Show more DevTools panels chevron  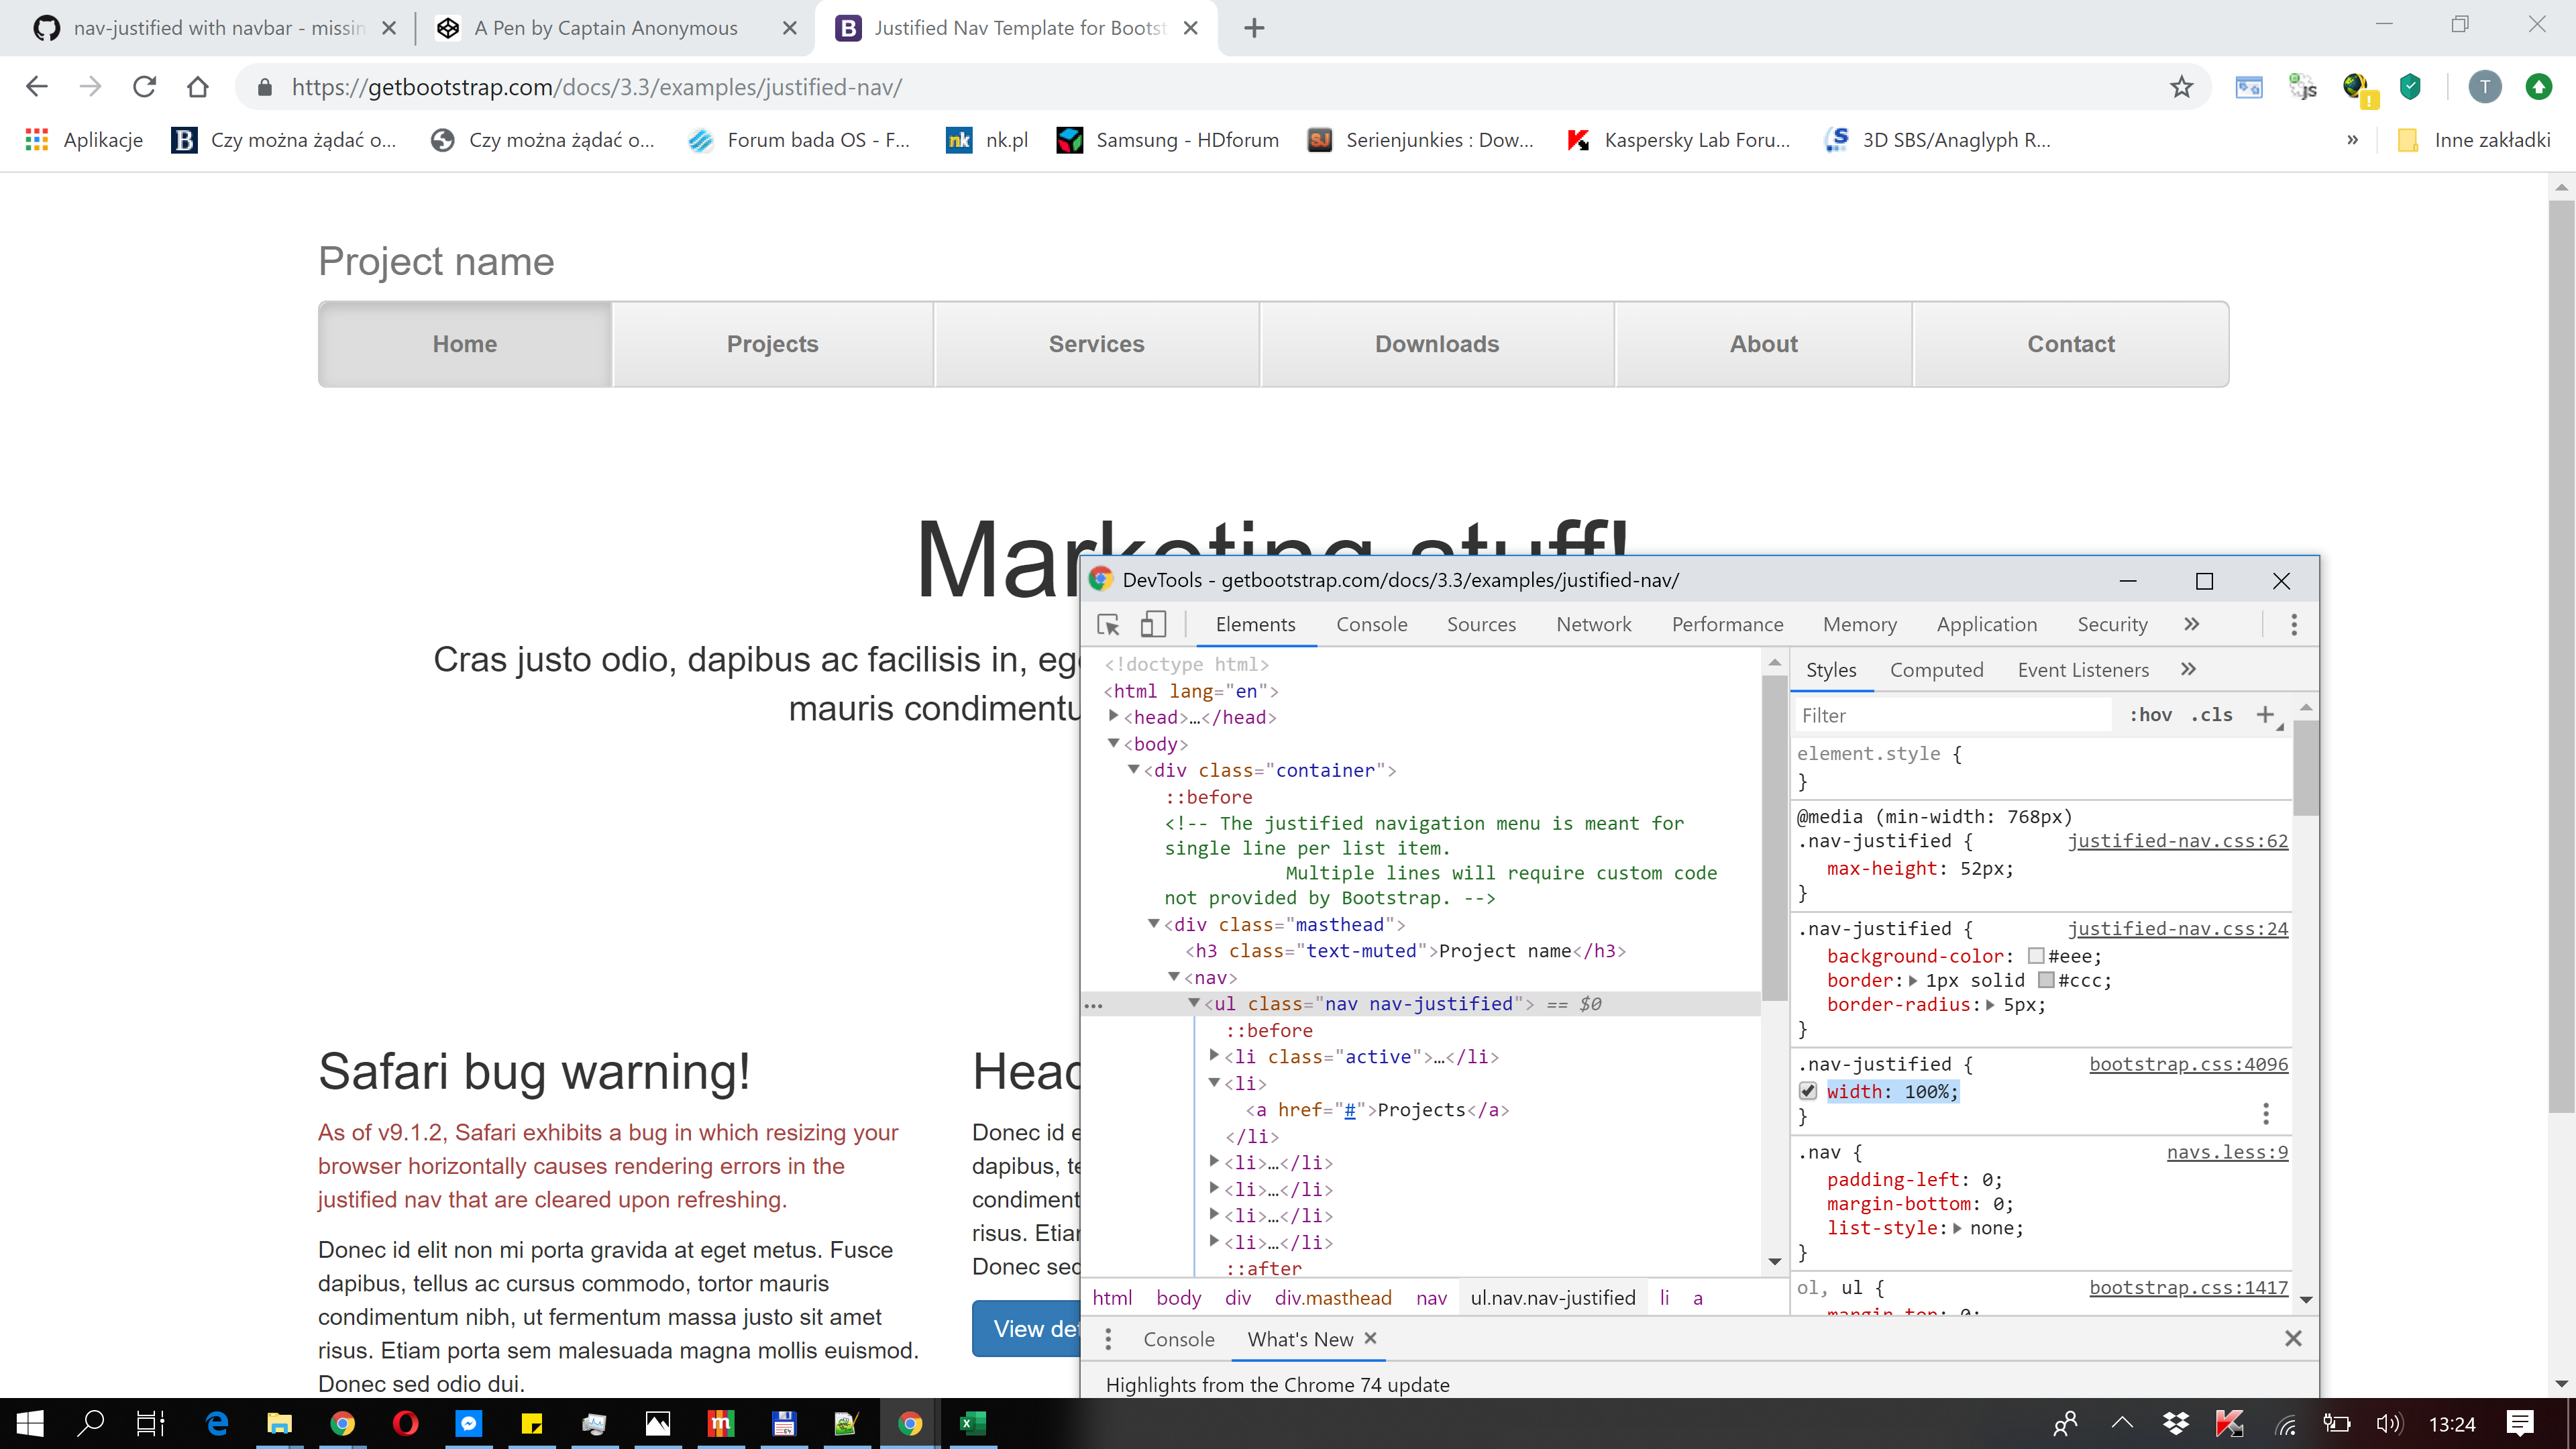(2192, 624)
